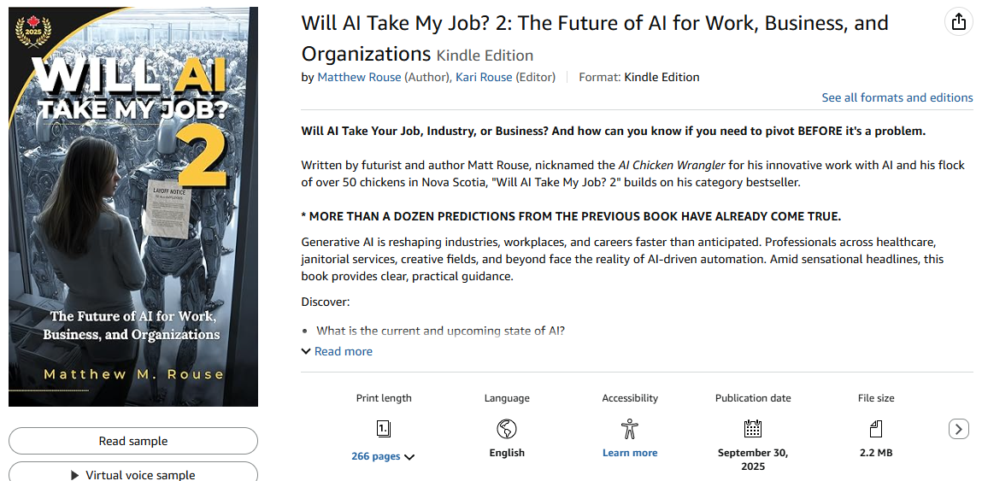Click the accessibility person icon
Screen dimensions: 982x481
coord(630,428)
